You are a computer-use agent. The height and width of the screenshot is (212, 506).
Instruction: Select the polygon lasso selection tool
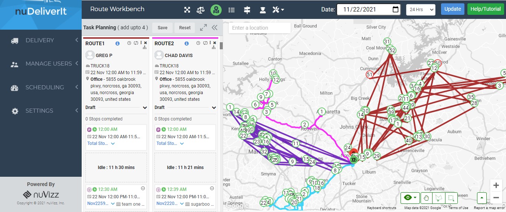(439, 198)
